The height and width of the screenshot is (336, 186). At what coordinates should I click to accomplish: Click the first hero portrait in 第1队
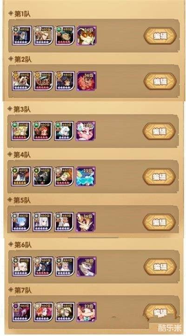point(22,35)
